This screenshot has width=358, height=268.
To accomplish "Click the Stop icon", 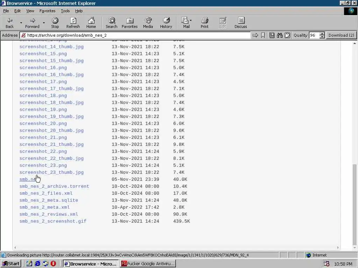I will pyautogui.click(x=55, y=21).
